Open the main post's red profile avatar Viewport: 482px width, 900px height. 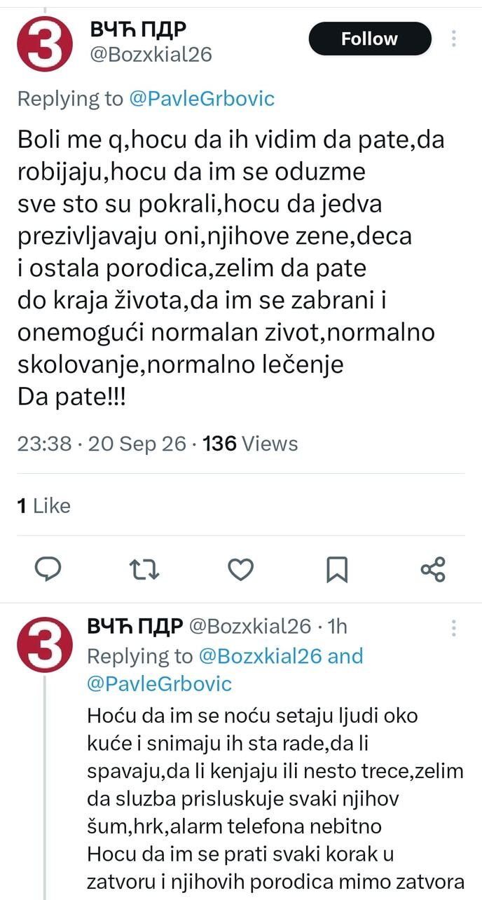(x=45, y=43)
